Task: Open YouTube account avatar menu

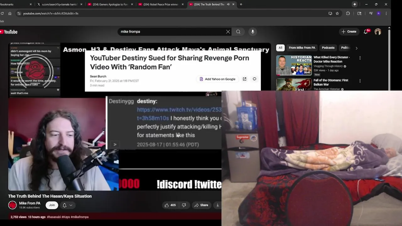Action: click(x=378, y=32)
